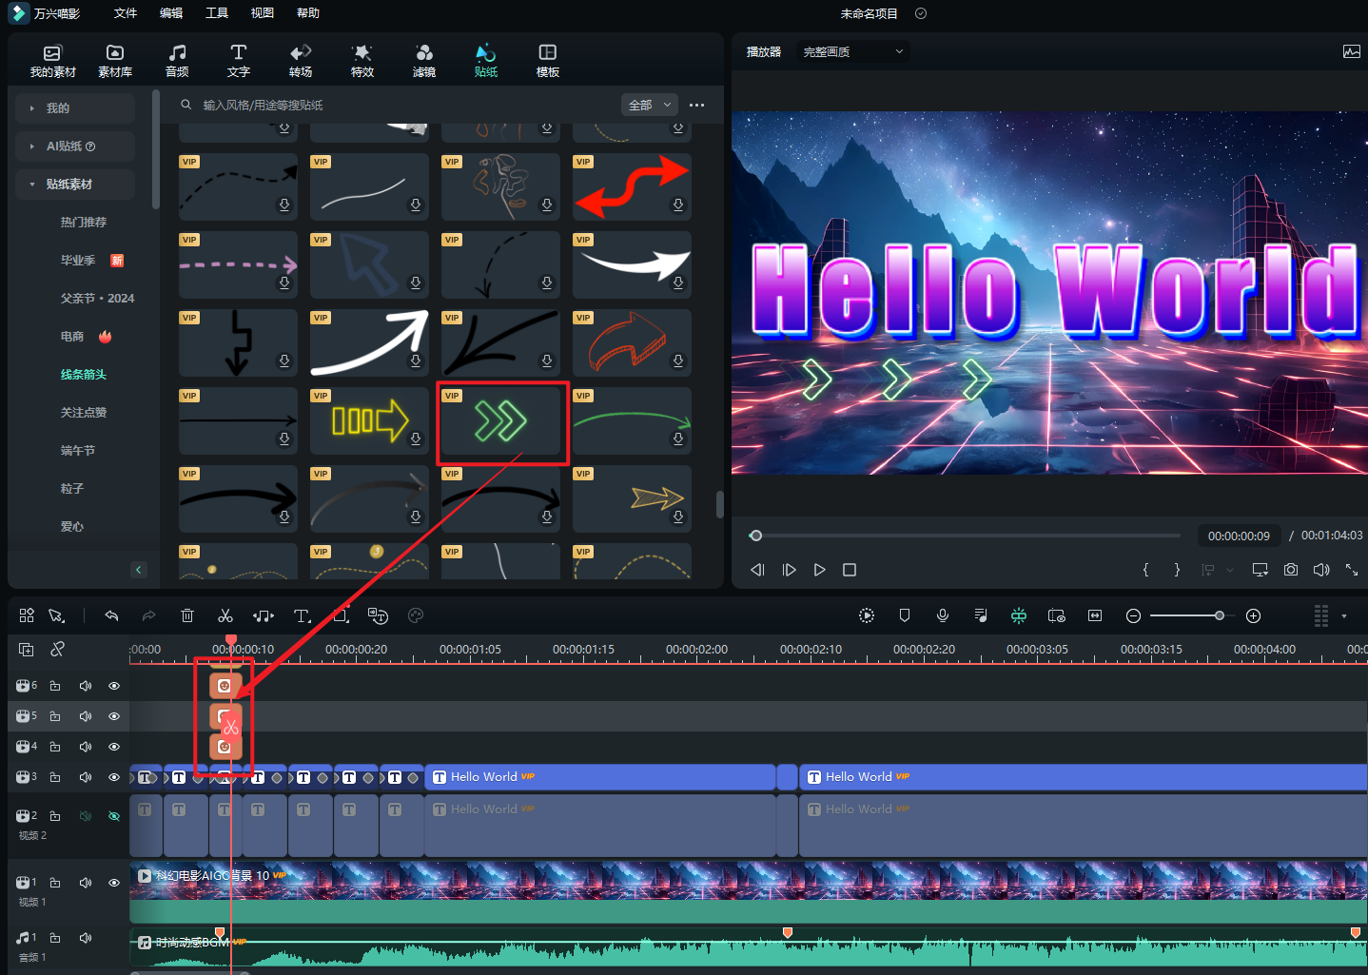This screenshot has width=1368, height=975.
Task: Click the scissors split tool in timeline toolbar
Action: click(225, 616)
